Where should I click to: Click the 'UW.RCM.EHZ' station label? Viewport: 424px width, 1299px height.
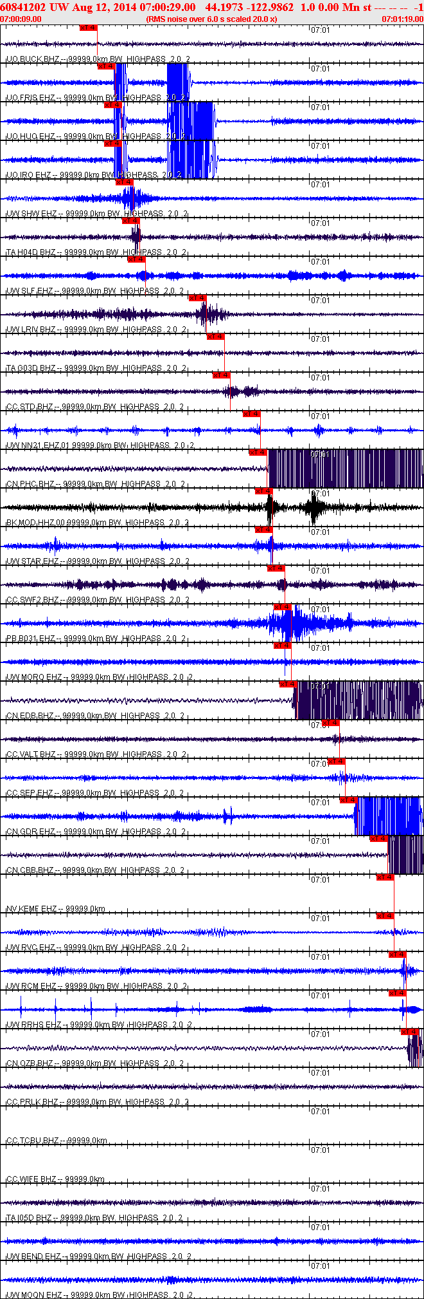pos(31,986)
